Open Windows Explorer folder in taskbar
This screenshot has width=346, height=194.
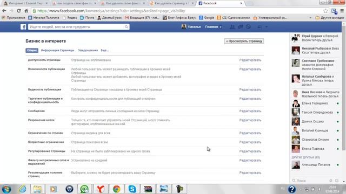click(x=37, y=189)
